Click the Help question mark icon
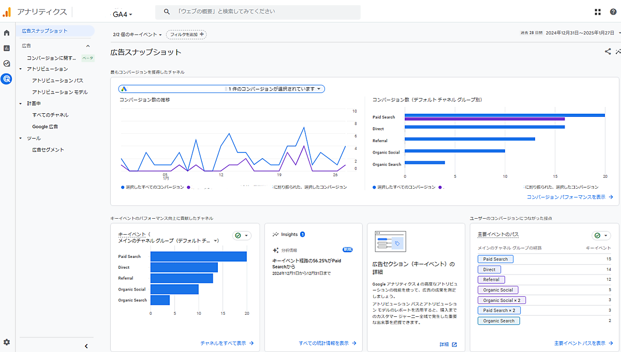The image size is (621, 352). coord(613,12)
